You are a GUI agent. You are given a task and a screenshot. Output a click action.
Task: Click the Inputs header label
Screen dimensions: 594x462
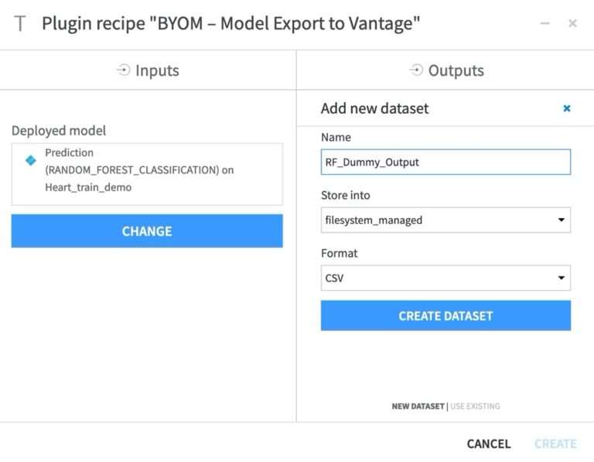[x=157, y=70]
